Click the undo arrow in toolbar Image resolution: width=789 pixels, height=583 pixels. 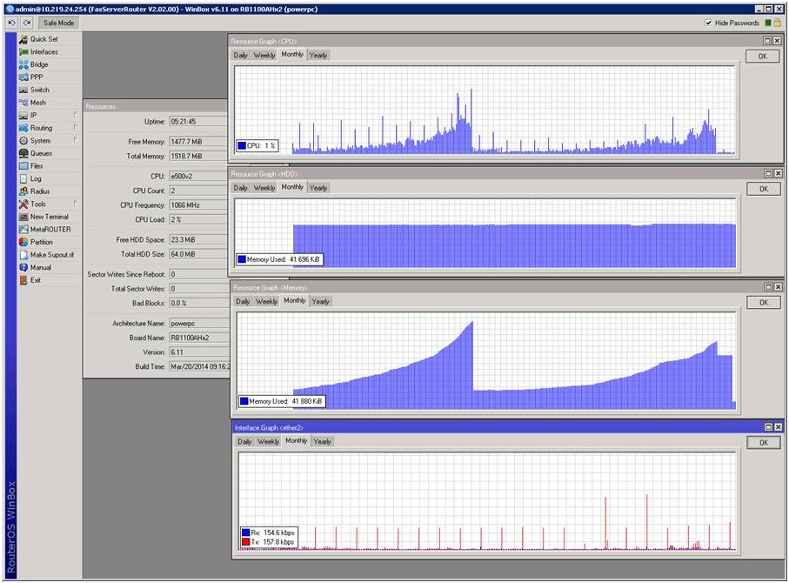click(11, 23)
